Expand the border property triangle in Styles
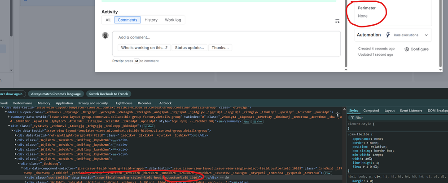Image resolution: width=448 pixels, height=183 pixels. click(367, 143)
